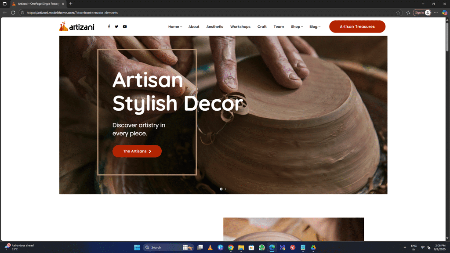Select the Aesthetic menu item
The height and width of the screenshot is (253, 450).
(x=215, y=27)
